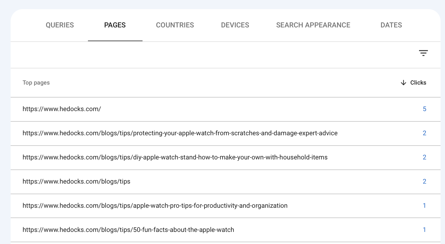Open the SEARCH APPEARANCE tab
The width and height of the screenshot is (445, 244).
[x=313, y=25]
